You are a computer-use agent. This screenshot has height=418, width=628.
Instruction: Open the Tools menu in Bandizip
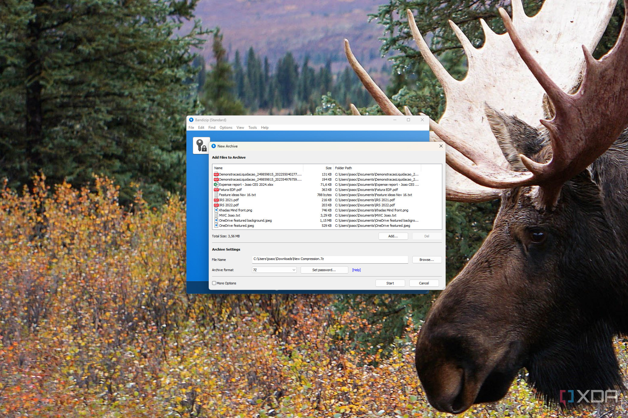[x=253, y=128]
